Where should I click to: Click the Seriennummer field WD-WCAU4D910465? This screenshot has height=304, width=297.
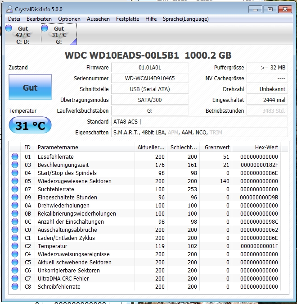(x=150, y=78)
